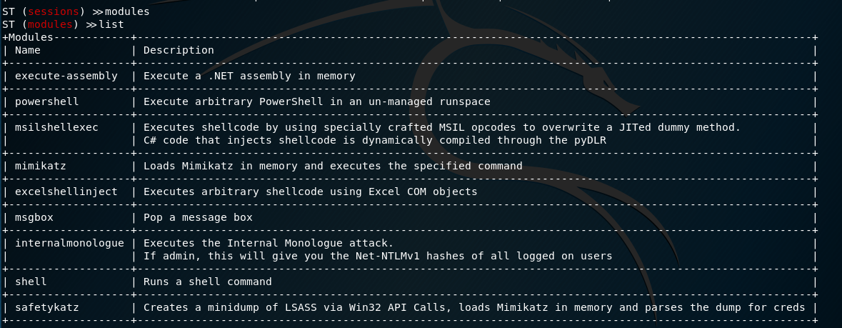Click the 'Runs a shell command' description
This screenshot has height=328, width=842.
(x=208, y=282)
